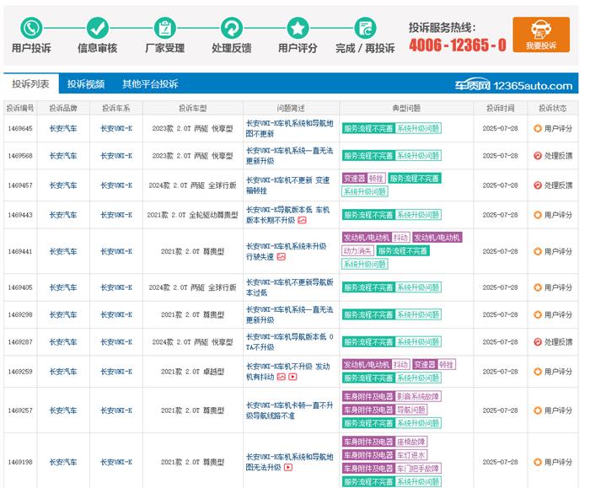Click the 厂家受理 clipboard step icon
590x488 pixels.
[165, 28]
